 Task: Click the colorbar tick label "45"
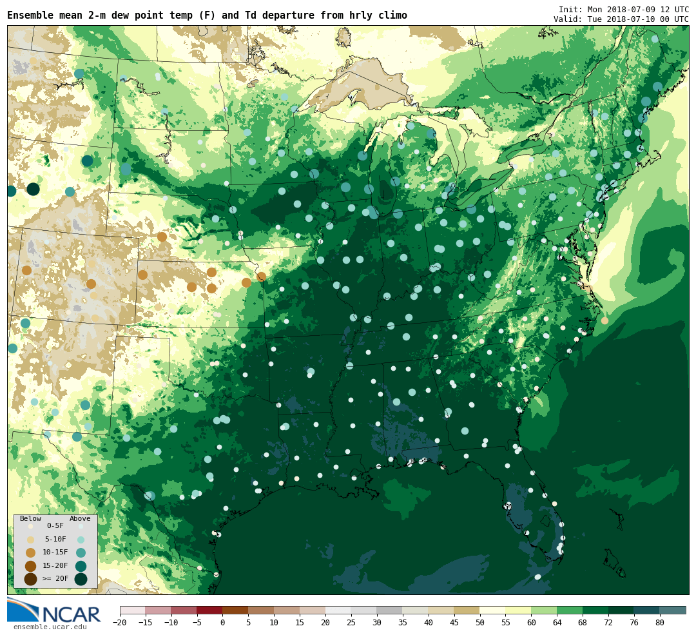coord(454,623)
